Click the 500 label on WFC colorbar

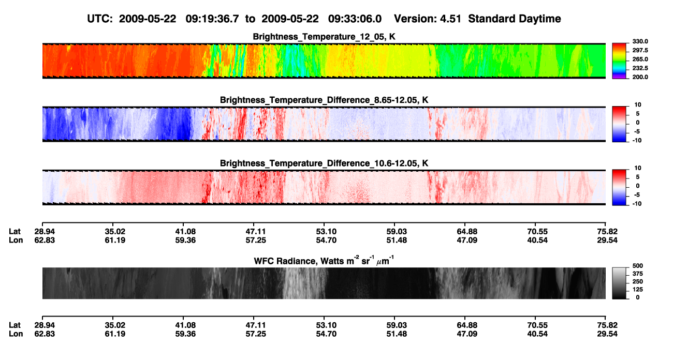click(x=638, y=266)
